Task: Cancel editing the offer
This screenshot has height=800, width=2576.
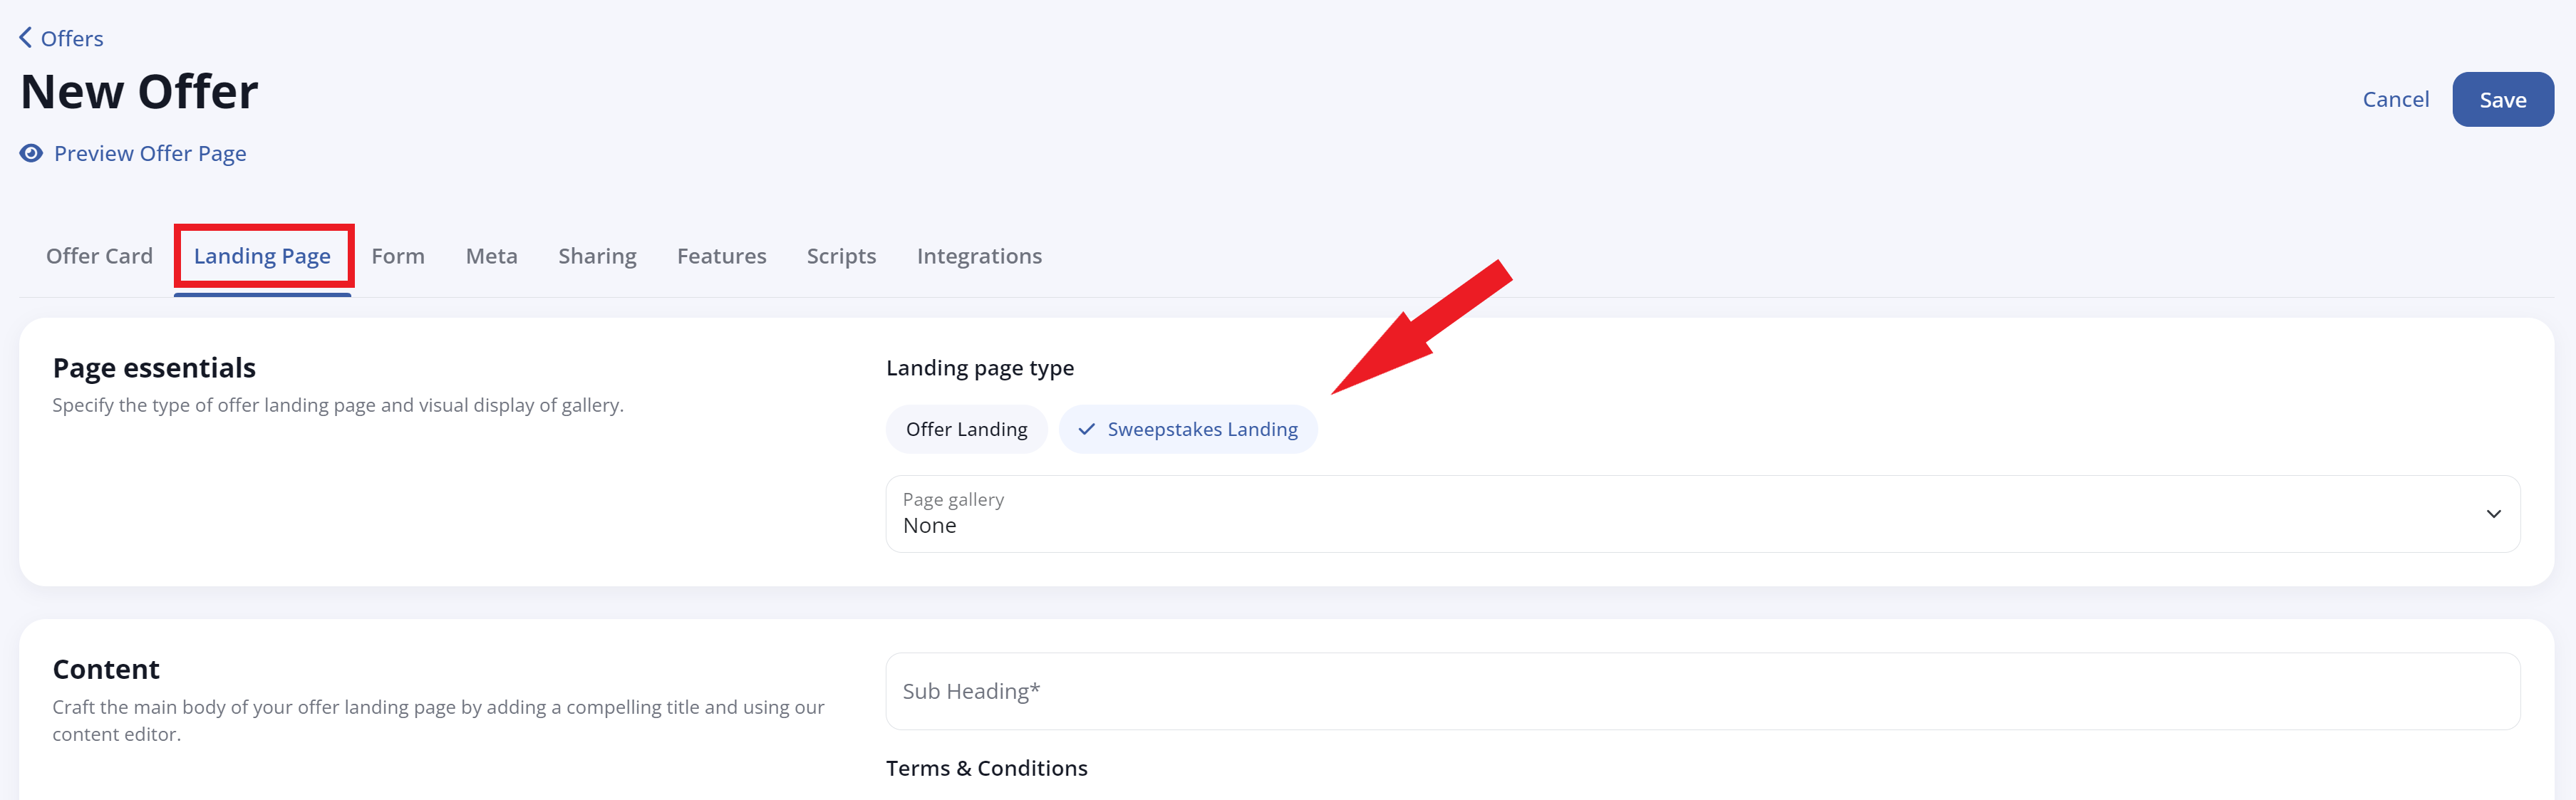Action: click(2396, 99)
